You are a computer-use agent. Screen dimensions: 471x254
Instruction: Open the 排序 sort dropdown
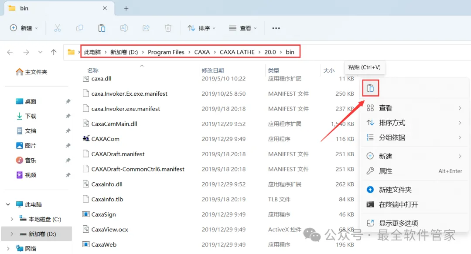coord(201,28)
